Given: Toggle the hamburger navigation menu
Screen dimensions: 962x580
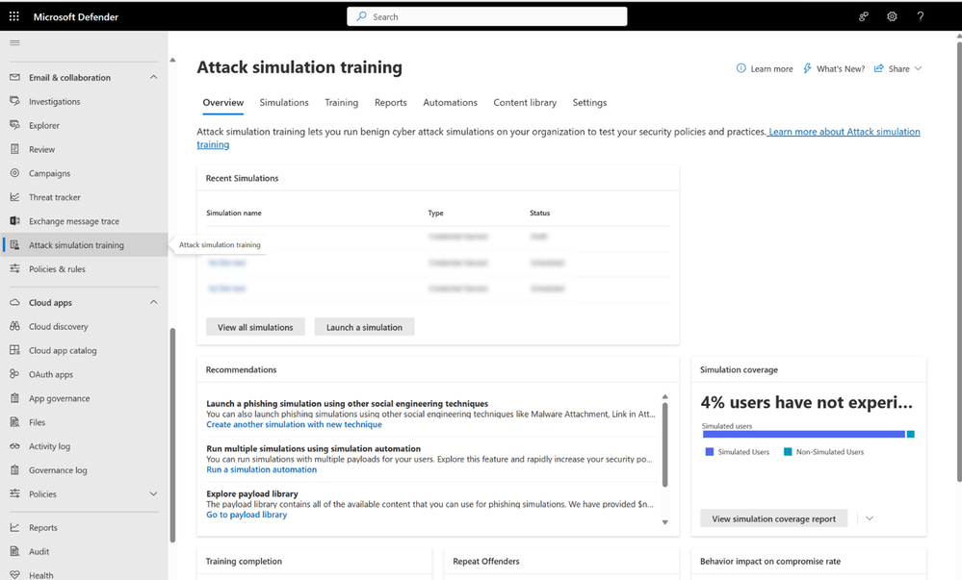Looking at the screenshot, I should (14, 43).
